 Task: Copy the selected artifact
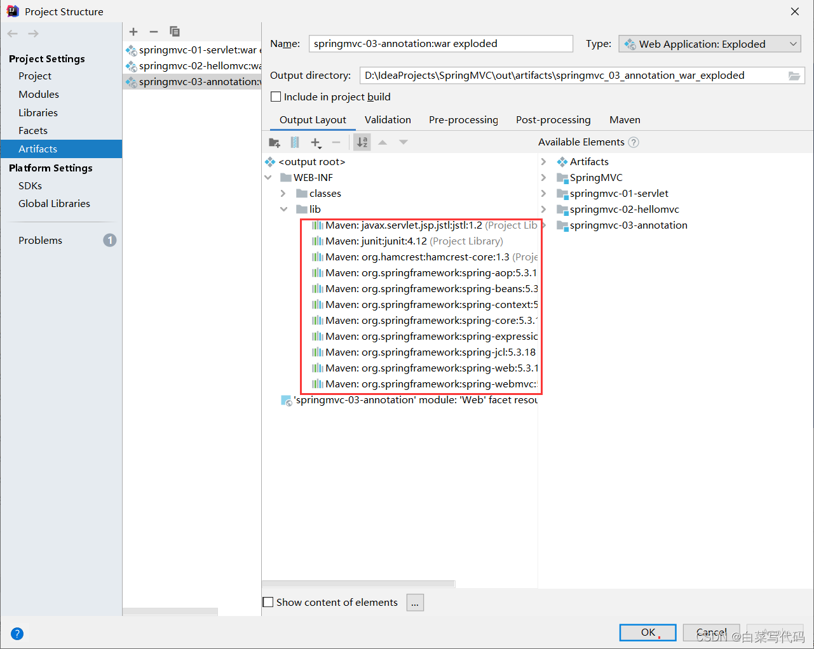175,32
